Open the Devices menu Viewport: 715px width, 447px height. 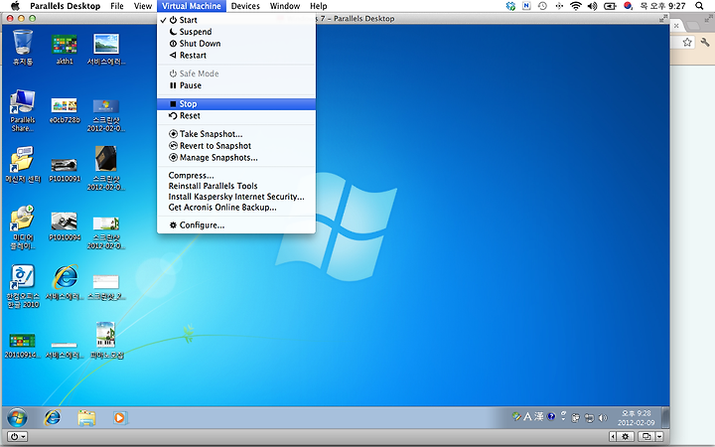245,6
